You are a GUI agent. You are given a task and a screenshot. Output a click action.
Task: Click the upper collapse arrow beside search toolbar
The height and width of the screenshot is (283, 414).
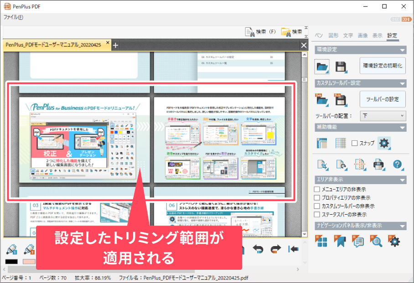(x=306, y=28)
